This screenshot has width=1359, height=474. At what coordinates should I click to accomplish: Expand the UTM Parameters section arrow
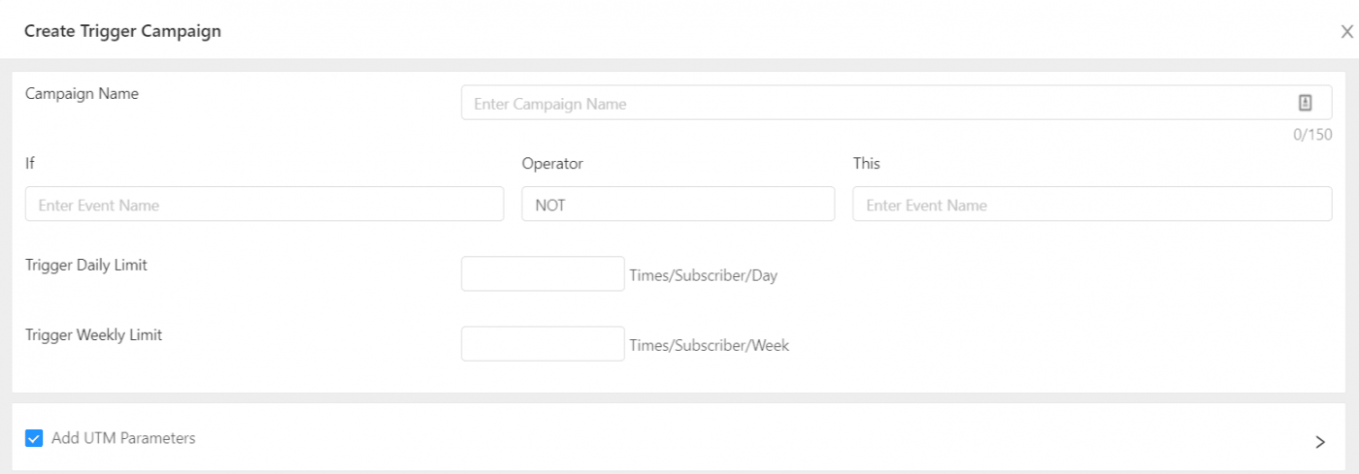click(1320, 442)
